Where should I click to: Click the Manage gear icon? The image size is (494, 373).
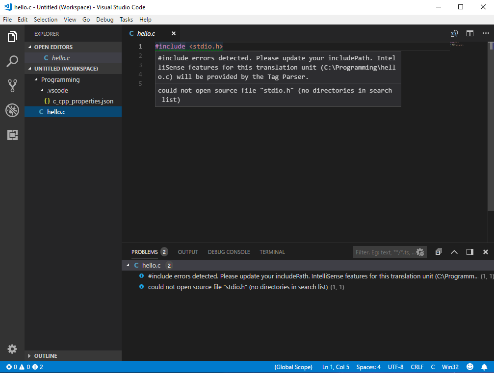pyautogui.click(x=12, y=349)
